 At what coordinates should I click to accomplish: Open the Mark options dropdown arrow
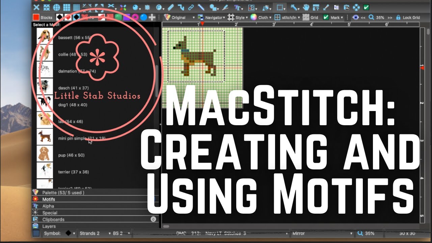click(x=342, y=18)
